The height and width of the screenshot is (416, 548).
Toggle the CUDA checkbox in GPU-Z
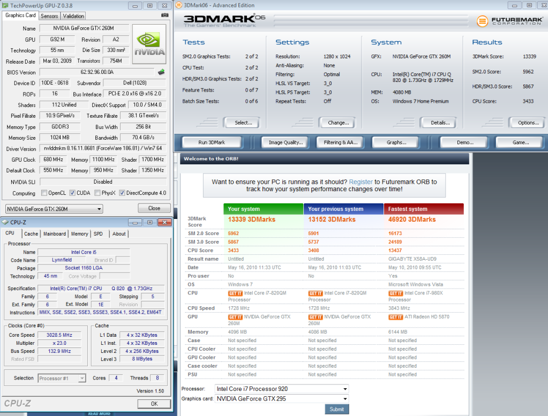coord(72,193)
